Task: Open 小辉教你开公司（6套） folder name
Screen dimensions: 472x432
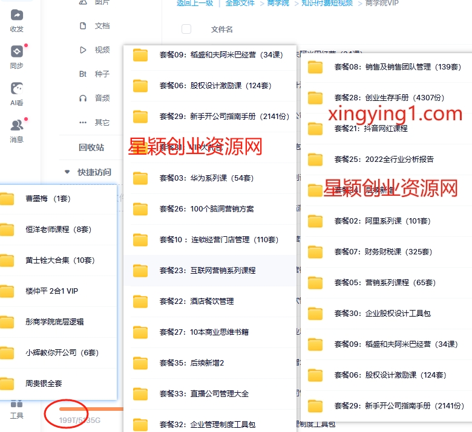Action: [x=62, y=353]
